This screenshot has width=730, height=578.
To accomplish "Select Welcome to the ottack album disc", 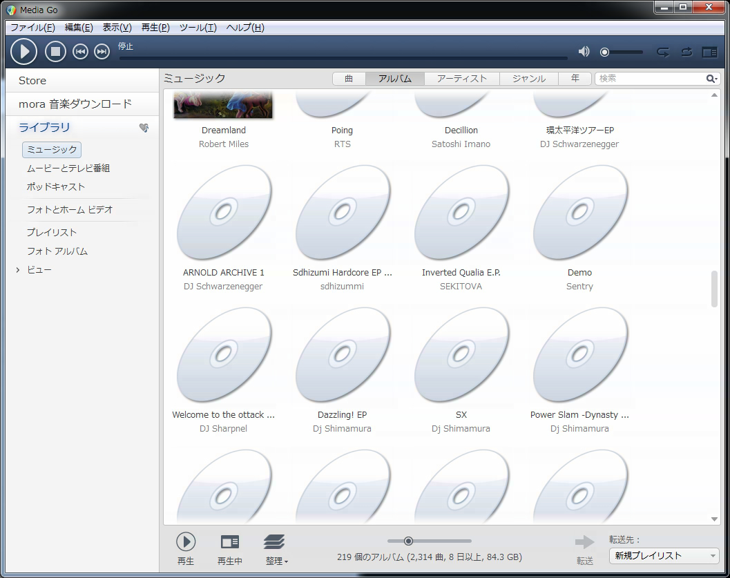I will [224, 355].
